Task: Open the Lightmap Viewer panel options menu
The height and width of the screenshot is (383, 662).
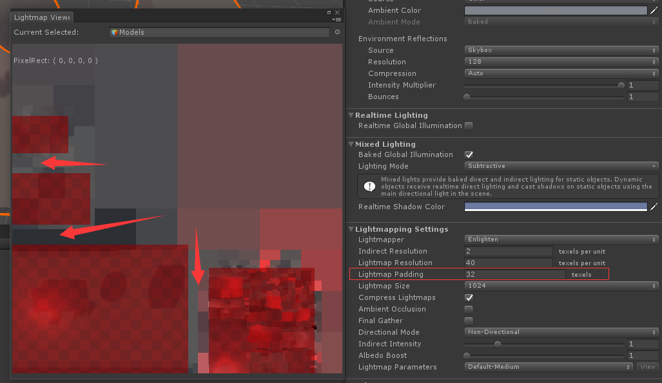Action: [336, 19]
